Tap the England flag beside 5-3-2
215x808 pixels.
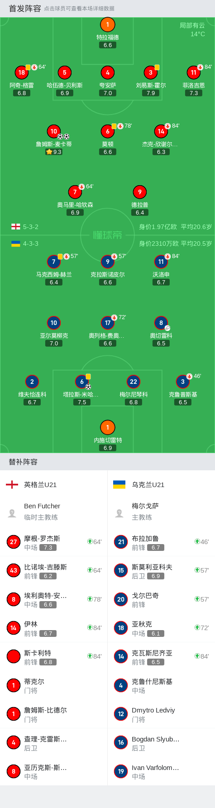pyautogui.click(x=16, y=227)
